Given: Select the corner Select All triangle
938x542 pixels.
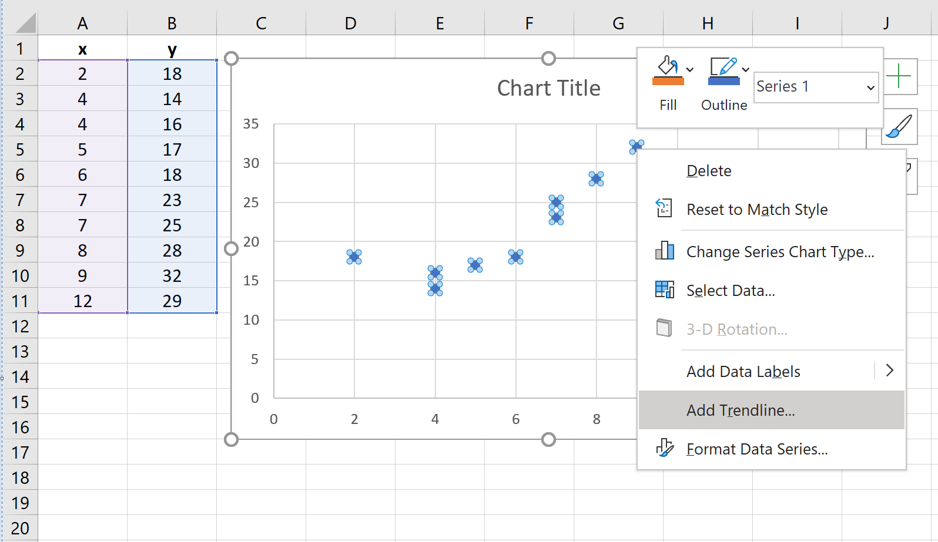Looking at the screenshot, I should tap(25, 23).
